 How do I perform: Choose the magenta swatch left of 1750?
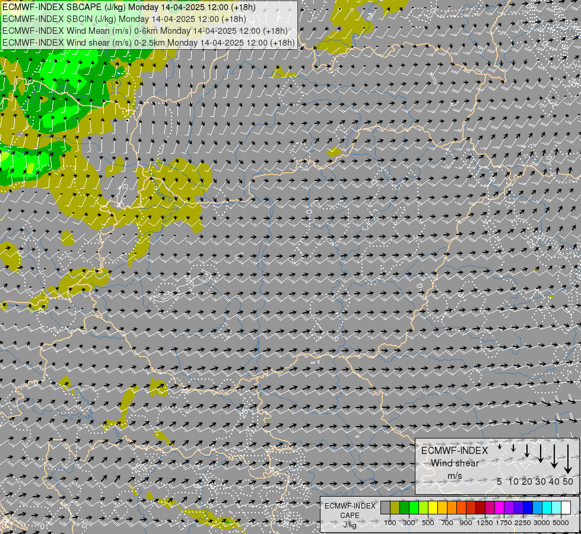(499, 507)
